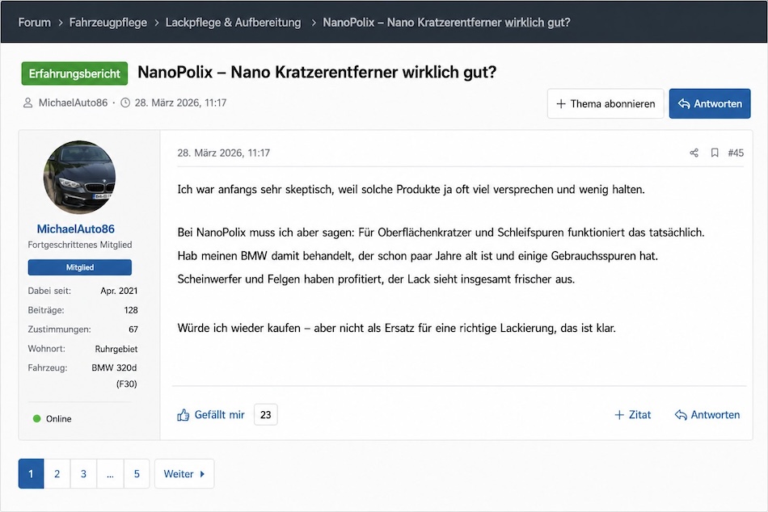The image size is (768, 512).
Task: Click the ellipsis page selector
Action: (110, 474)
